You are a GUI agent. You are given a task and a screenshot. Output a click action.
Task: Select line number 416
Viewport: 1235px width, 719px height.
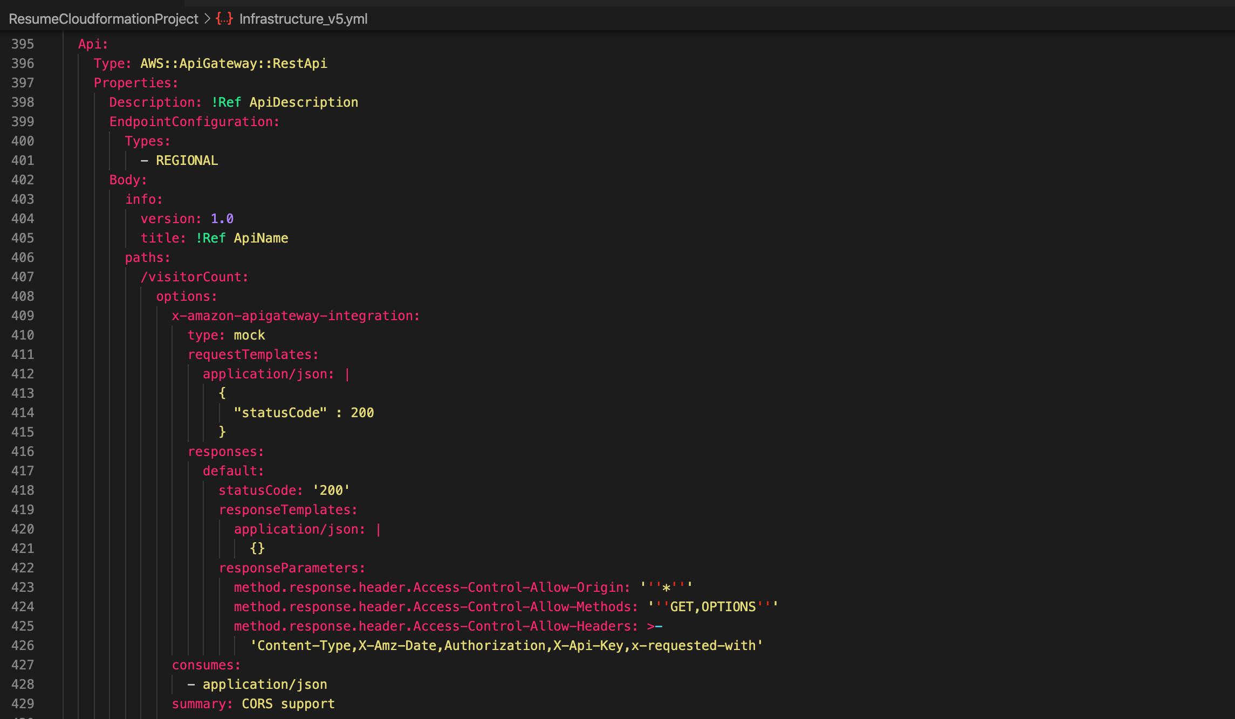pos(23,452)
